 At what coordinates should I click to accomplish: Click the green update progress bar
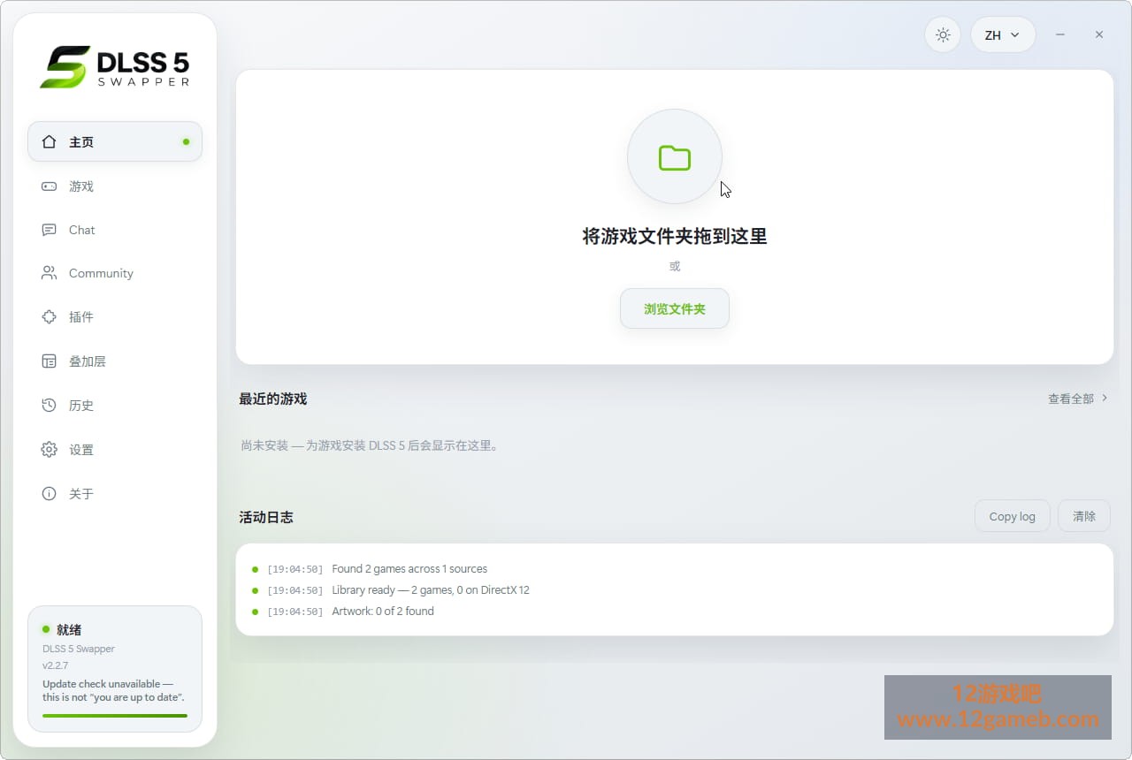pos(115,716)
